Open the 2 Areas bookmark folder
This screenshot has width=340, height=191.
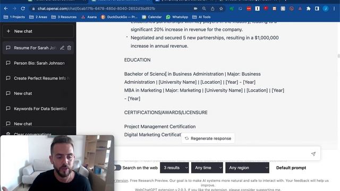coord(38,17)
